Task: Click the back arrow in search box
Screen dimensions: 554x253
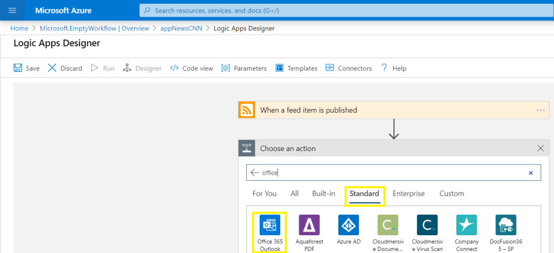Action: (254, 173)
